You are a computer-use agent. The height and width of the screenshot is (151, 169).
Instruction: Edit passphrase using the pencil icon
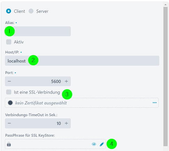(x=102, y=144)
